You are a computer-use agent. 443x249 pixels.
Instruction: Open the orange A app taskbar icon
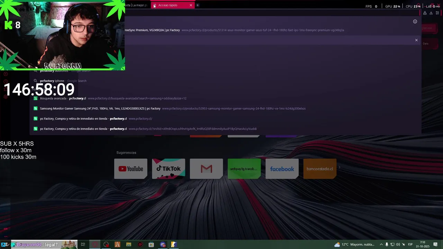pyautogui.click(x=117, y=245)
